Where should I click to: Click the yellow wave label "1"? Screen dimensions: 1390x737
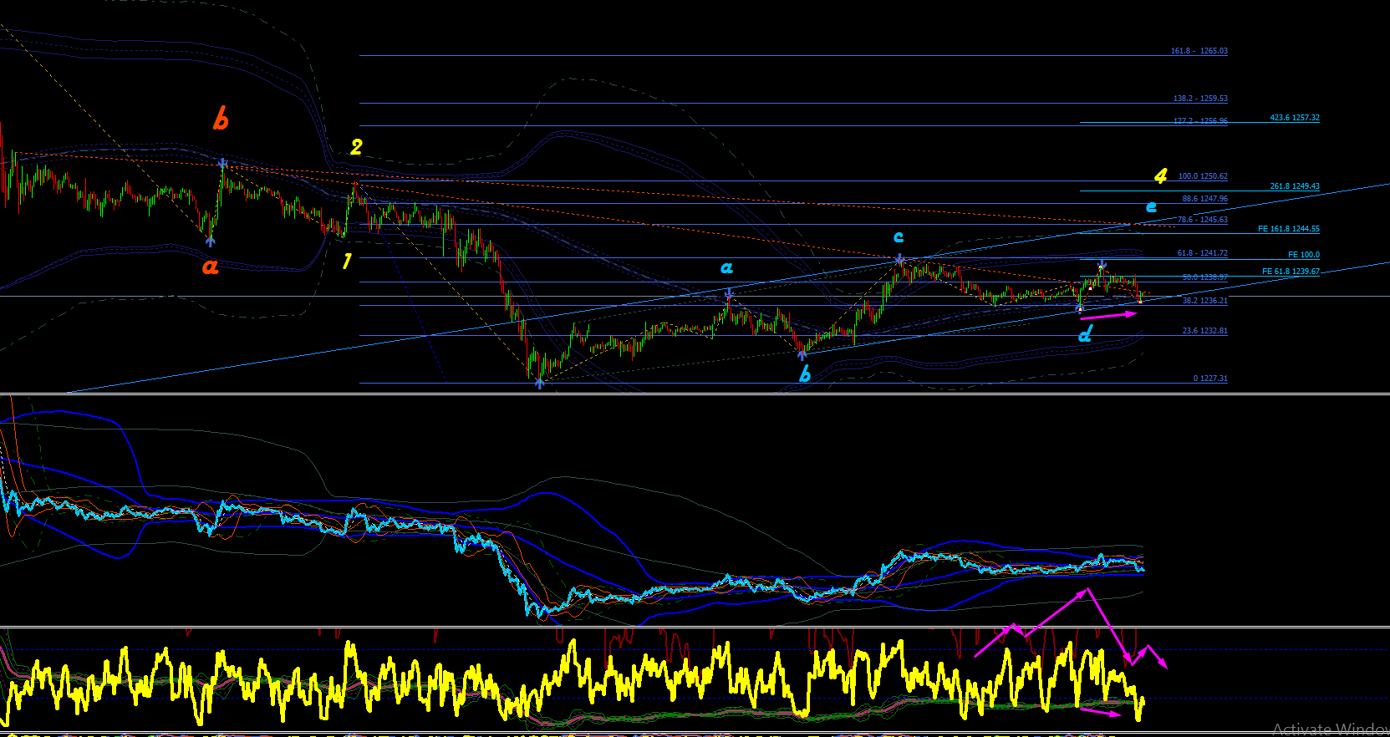[347, 262]
